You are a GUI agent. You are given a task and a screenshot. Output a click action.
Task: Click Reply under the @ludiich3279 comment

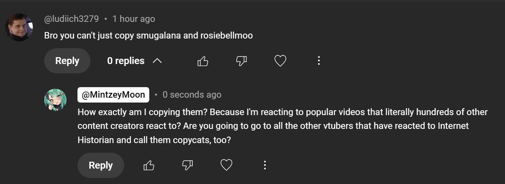click(x=67, y=61)
